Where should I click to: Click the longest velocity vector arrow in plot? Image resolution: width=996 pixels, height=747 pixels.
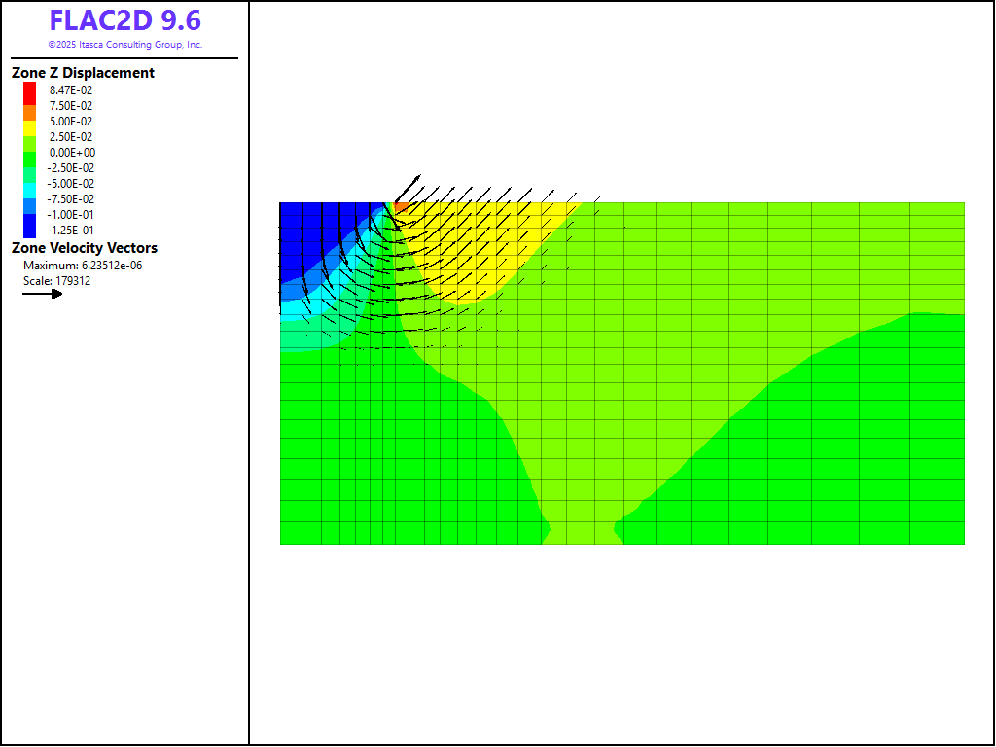click(x=408, y=189)
